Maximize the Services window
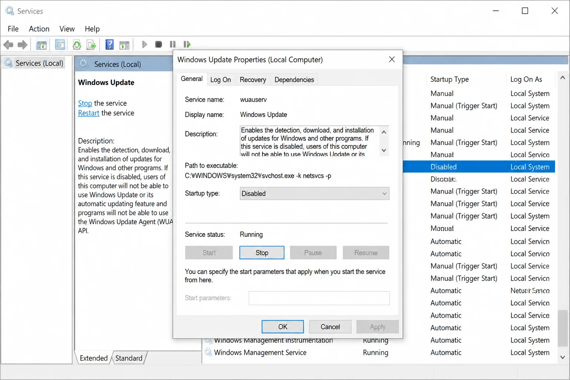The width and height of the screenshot is (570, 380). point(525,11)
